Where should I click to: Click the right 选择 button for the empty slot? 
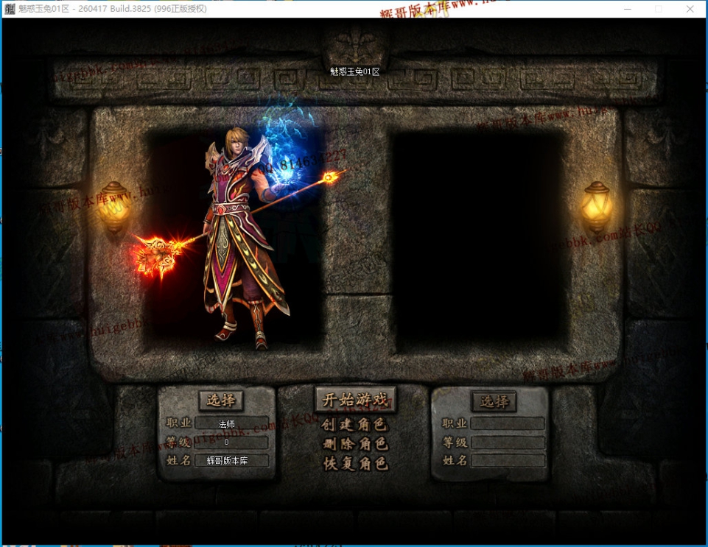pyautogui.click(x=494, y=401)
